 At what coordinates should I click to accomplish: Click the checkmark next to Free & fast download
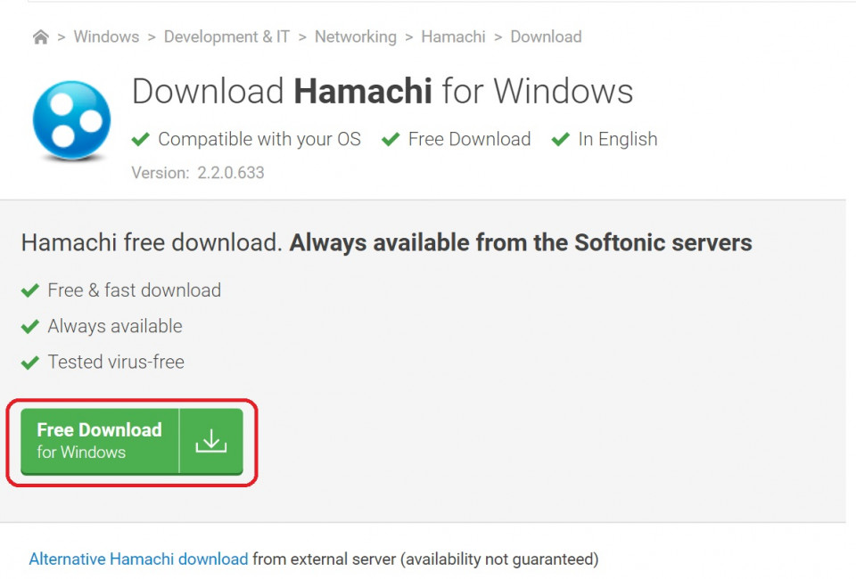[x=30, y=291]
